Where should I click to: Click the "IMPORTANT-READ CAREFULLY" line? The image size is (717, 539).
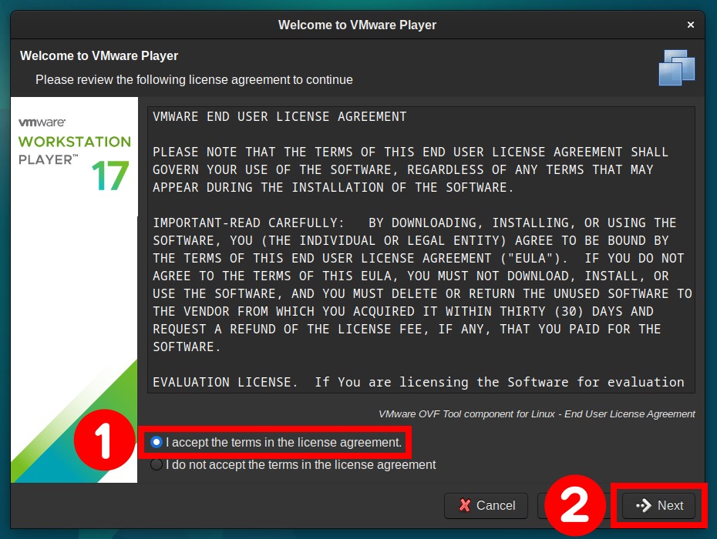[x=414, y=223]
